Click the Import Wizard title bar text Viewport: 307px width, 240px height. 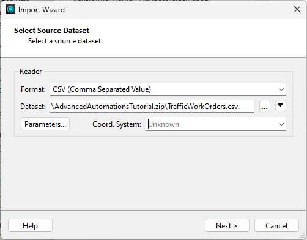(42, 10)
